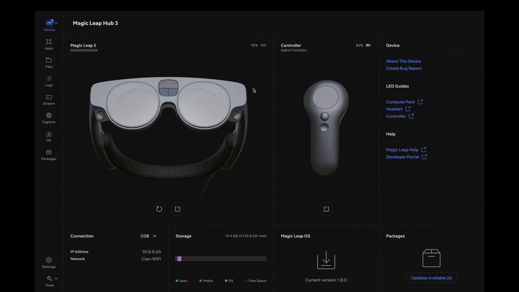Click the headset power-off icon
Viewport: 519px width, 292px height.
click(x=178, y=209)
